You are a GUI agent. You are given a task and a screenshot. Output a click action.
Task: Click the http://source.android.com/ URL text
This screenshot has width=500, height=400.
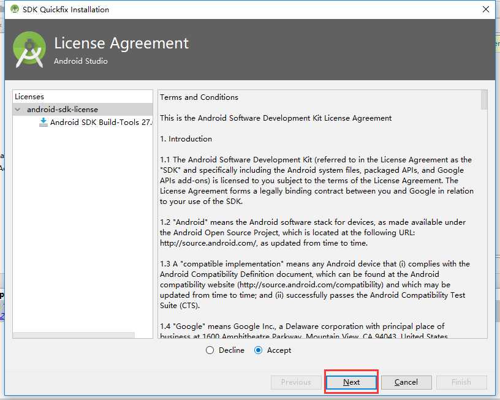click(x=208, y=243)
